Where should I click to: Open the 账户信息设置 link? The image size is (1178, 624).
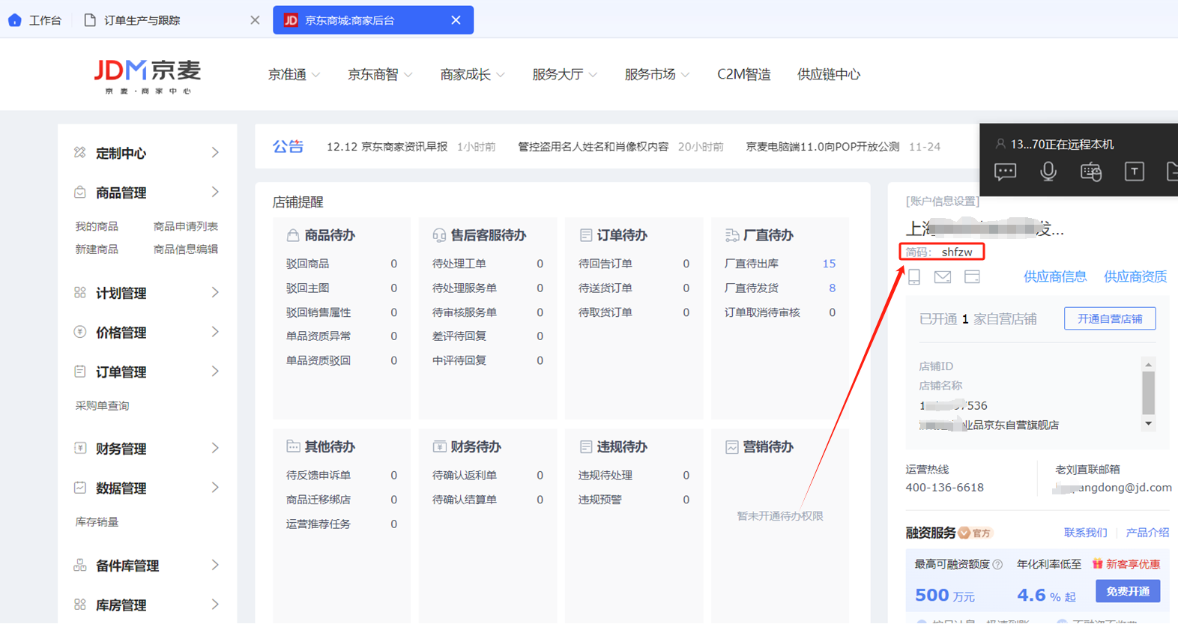pos(943,201)
